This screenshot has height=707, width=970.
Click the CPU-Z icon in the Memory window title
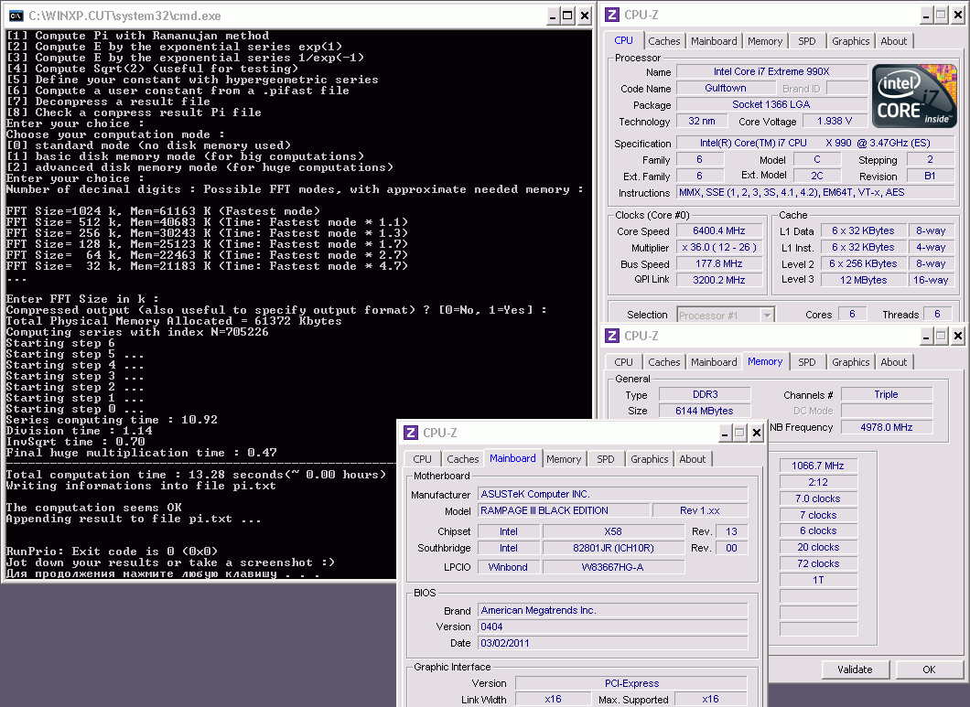pyautogui.click(x=612, y=336)
